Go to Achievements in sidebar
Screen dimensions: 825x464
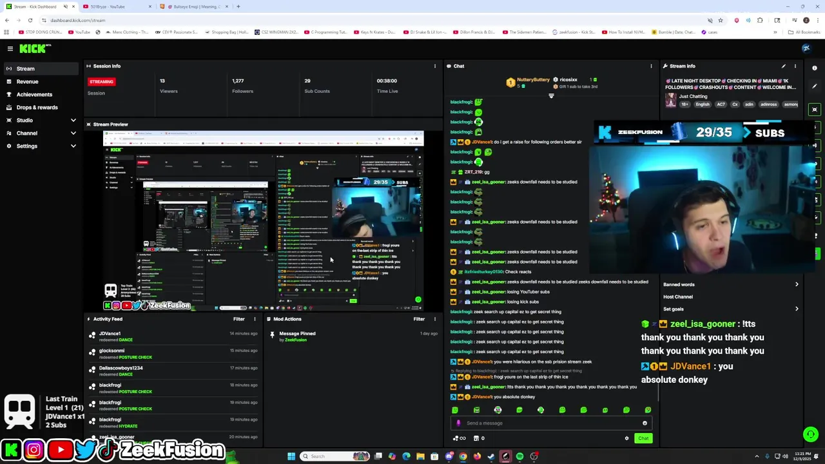coord(41,94)
